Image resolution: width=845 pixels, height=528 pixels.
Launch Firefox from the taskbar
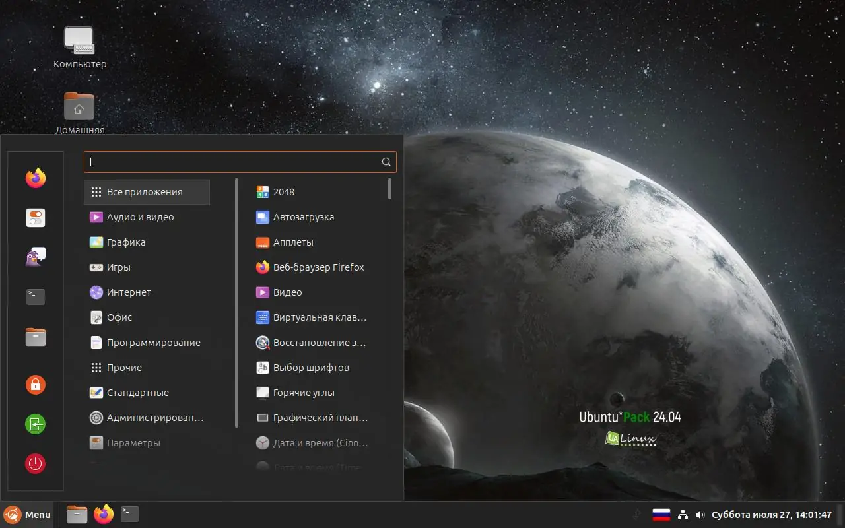click(104, 514)
